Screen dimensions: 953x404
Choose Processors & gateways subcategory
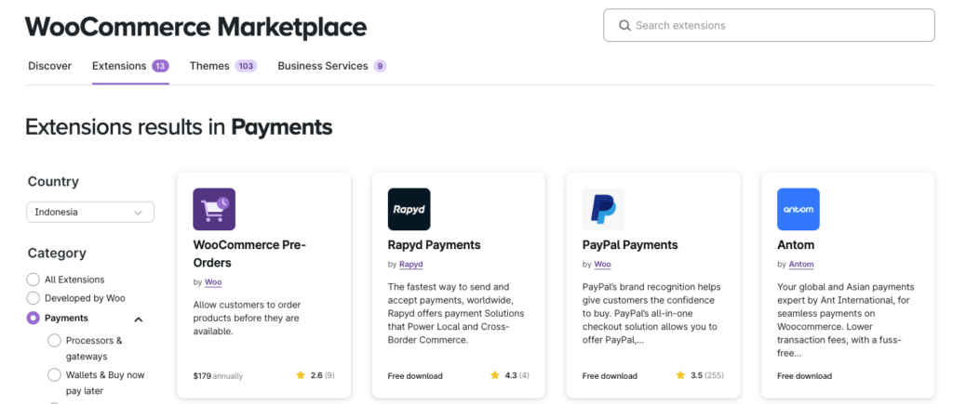tap(55, 341)
